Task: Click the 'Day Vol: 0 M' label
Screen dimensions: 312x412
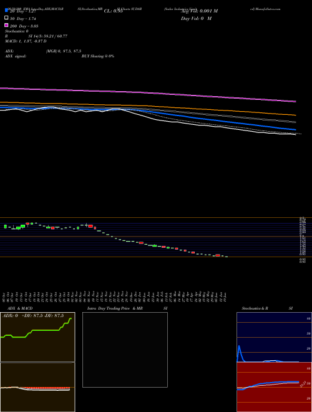Action: tap(196, 19)
